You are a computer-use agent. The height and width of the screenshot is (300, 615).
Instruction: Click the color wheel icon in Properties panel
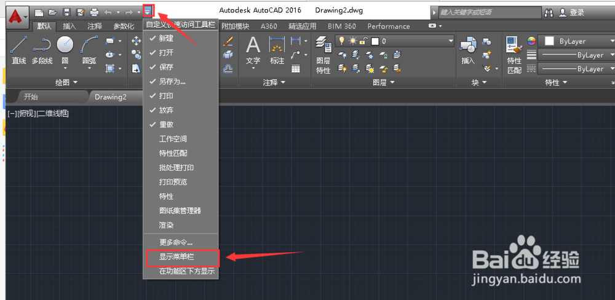coord(531,41)
